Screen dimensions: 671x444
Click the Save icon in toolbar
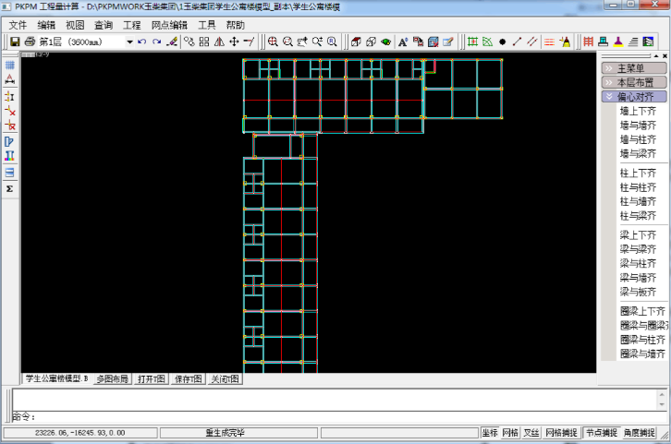pyautogui.click(x=15, y=42)
